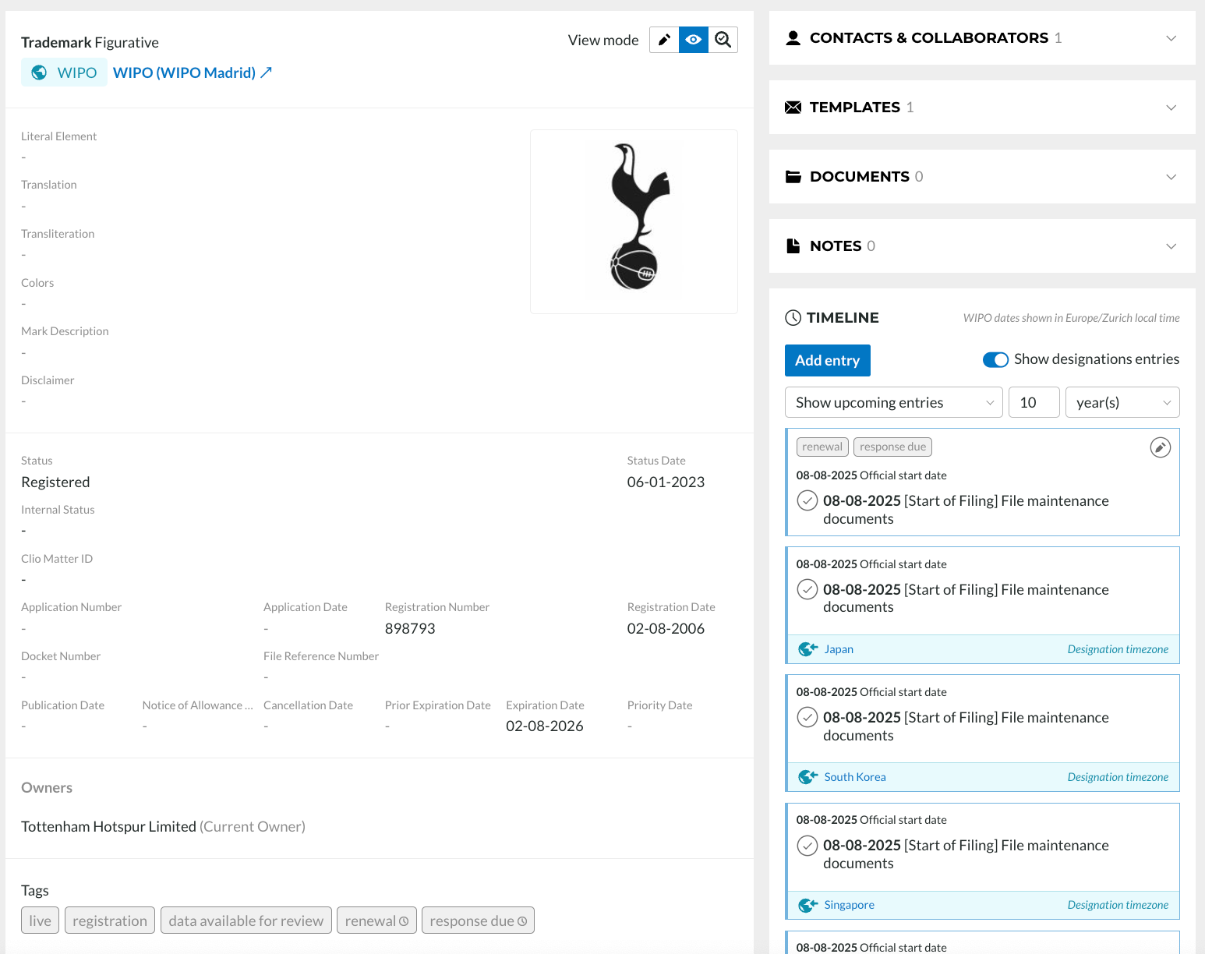
Task: Toggle Show designations entries switch
Action: click(995, 359)
